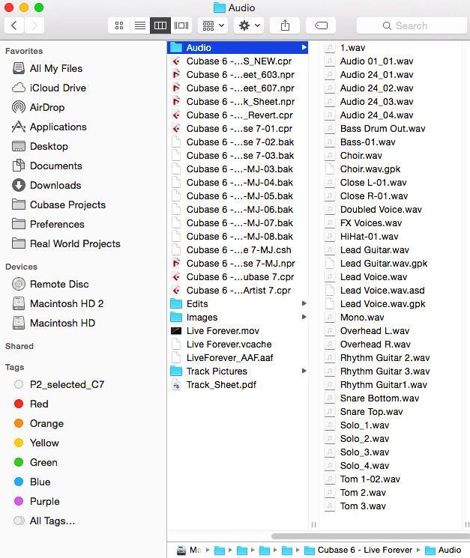This screenshot has height=558, width=470.
Task: Filter by Yellow tag
Action: [x=36, y=443]
